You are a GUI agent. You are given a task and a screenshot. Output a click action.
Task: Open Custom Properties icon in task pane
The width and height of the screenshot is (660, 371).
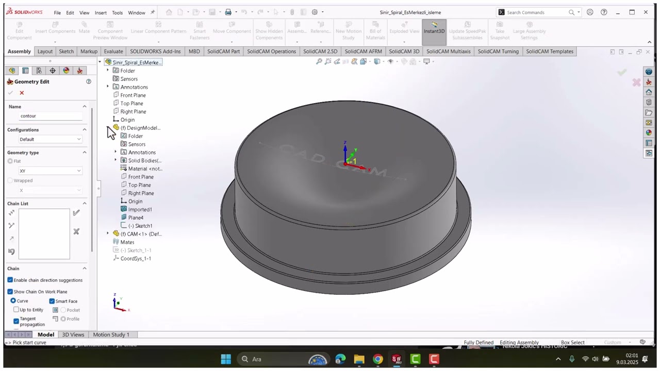(x=649, y=143)
